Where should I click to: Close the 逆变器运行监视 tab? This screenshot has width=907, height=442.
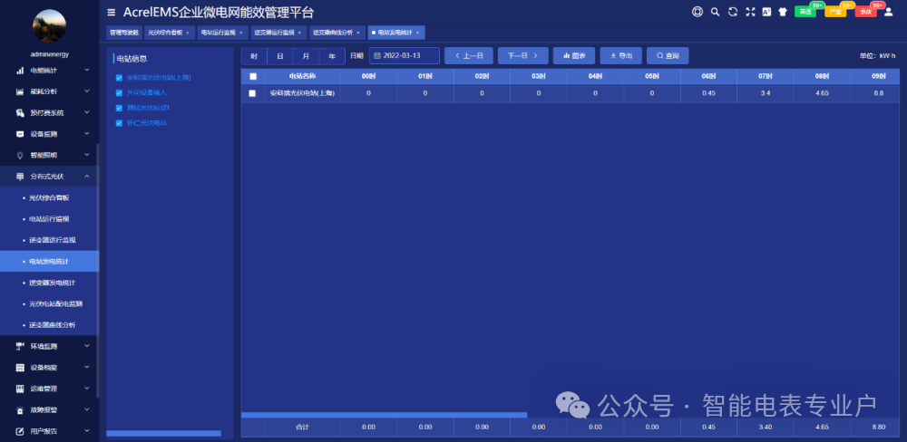coord(299,33)
